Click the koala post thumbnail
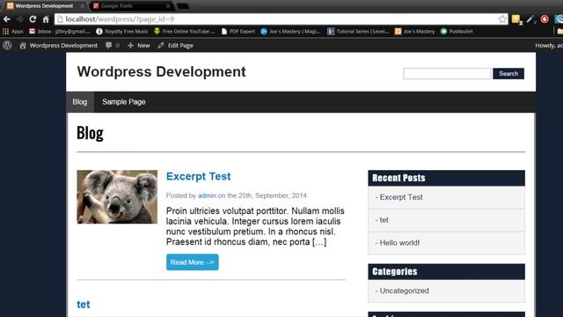The width and height of the screenshot is (563, 317). coord(117,196)
